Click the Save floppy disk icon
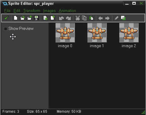Image resolution: width=146 pixels, height=115 pixels. [x=36, y=18]
